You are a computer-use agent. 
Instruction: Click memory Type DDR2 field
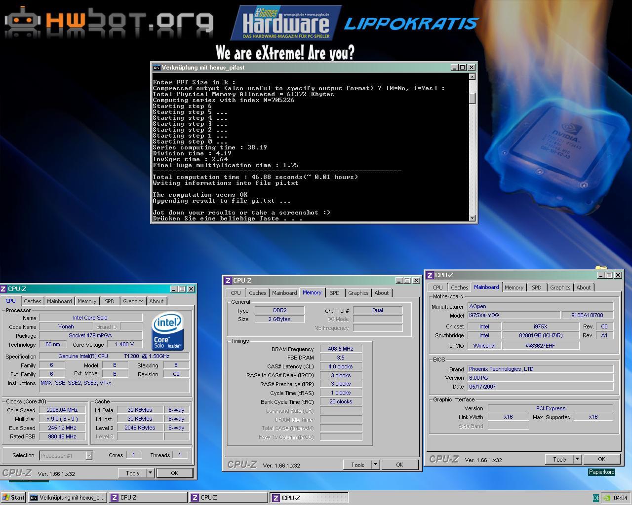[279, 311]
